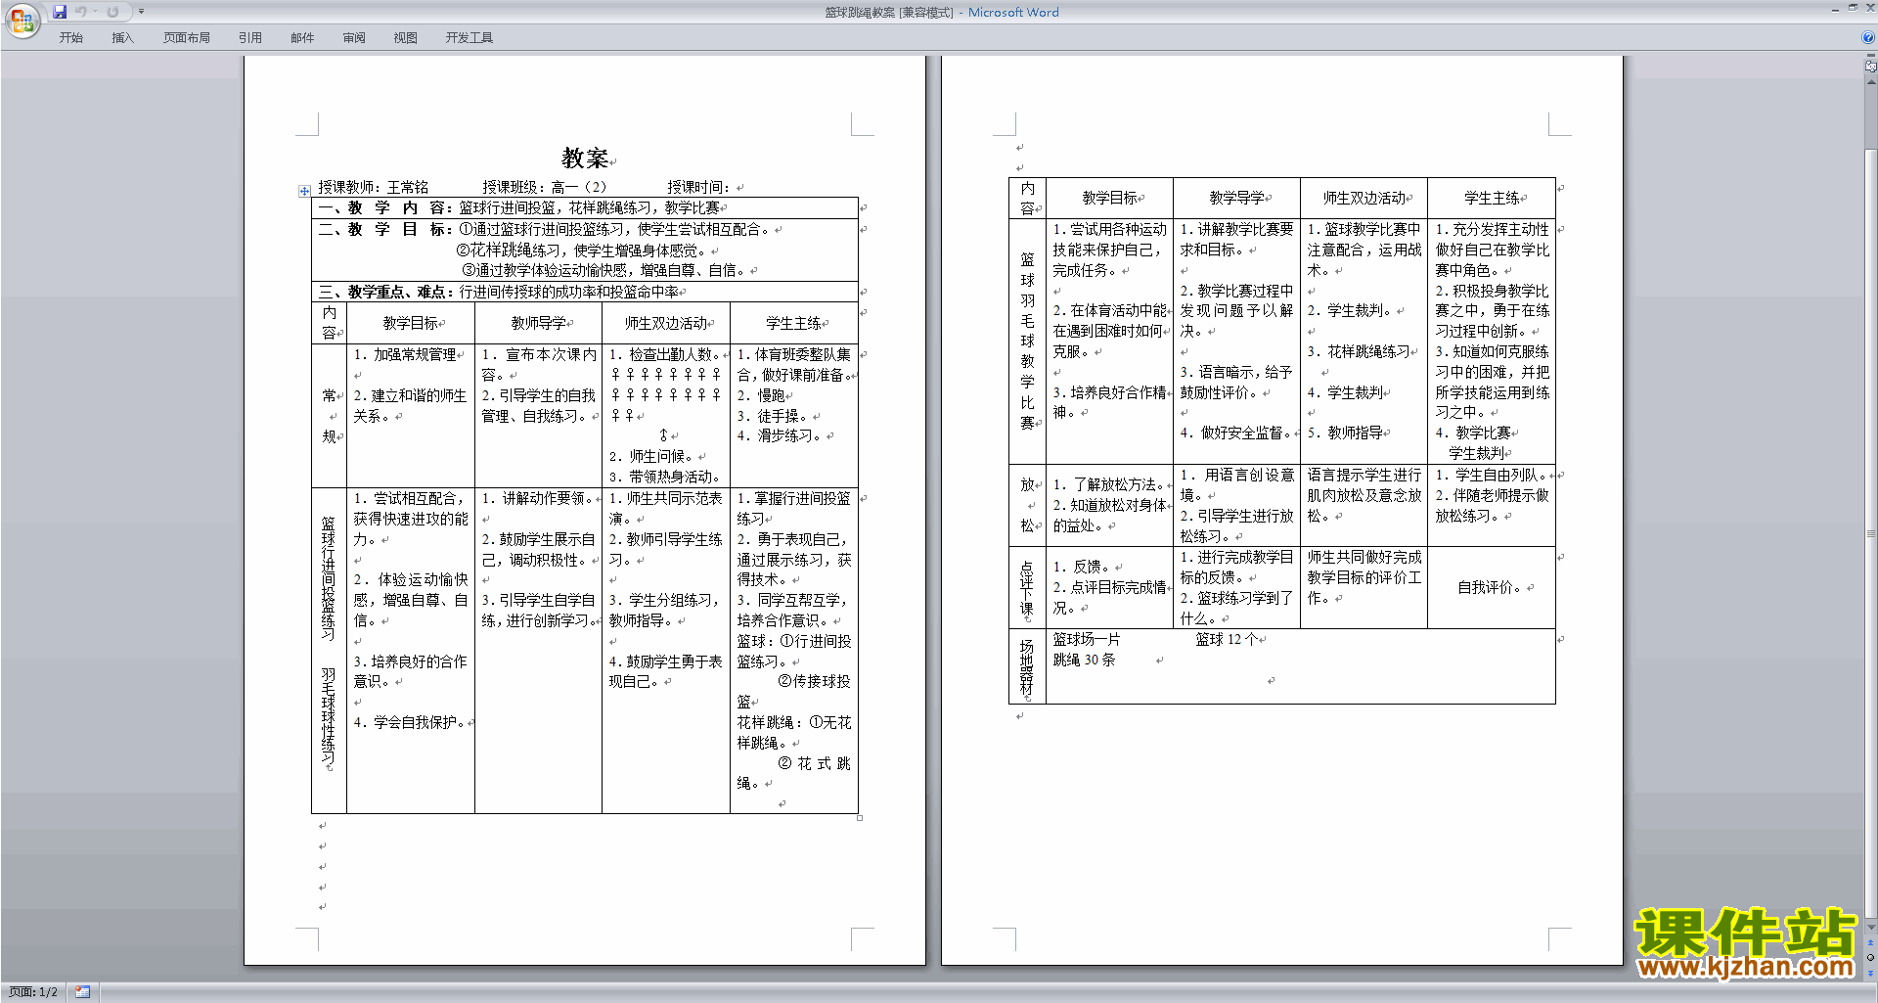Image resolution: width=1878 pixels, height=1003 pixels.
Task: Click the 1. 了解放松方法 text
Action: click(1108, 484)
